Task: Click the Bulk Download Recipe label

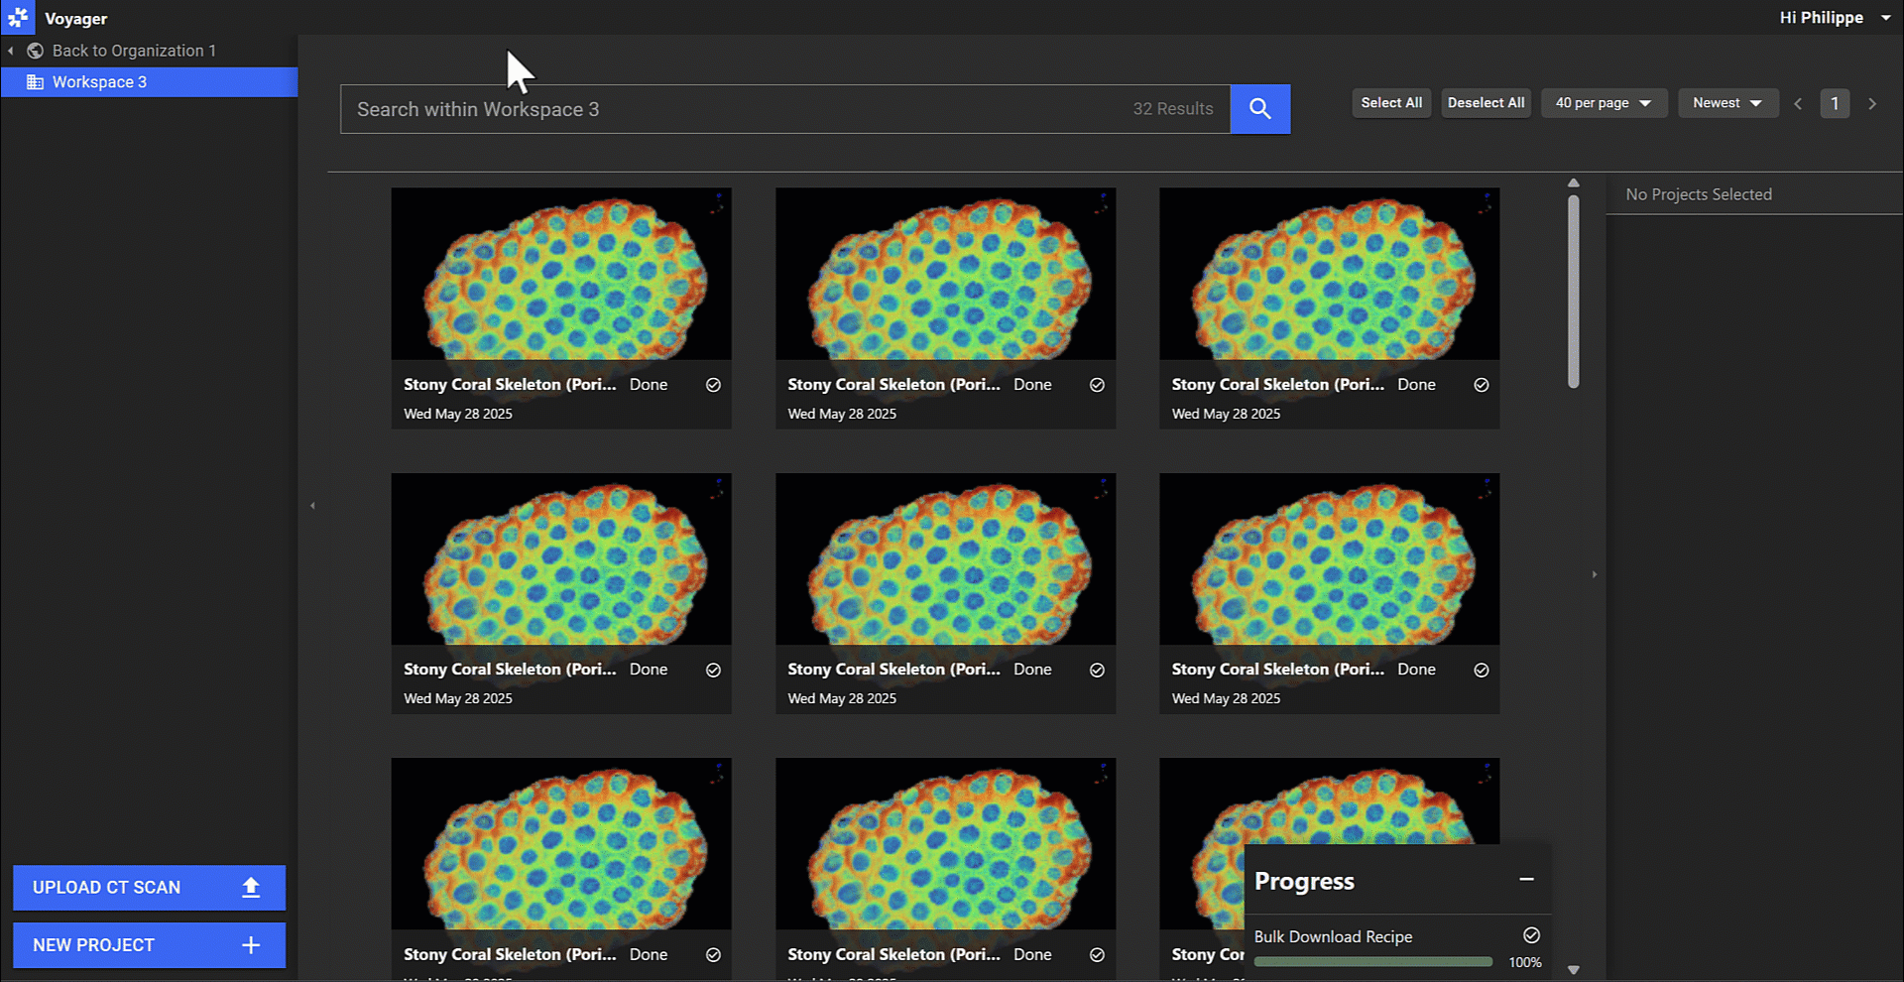Action: click(1333, 936)
